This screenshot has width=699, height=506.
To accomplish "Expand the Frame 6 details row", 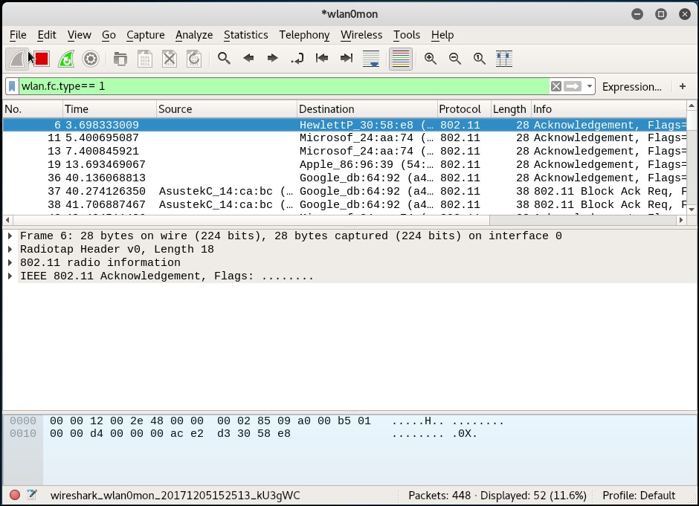I will click(10, 236).
